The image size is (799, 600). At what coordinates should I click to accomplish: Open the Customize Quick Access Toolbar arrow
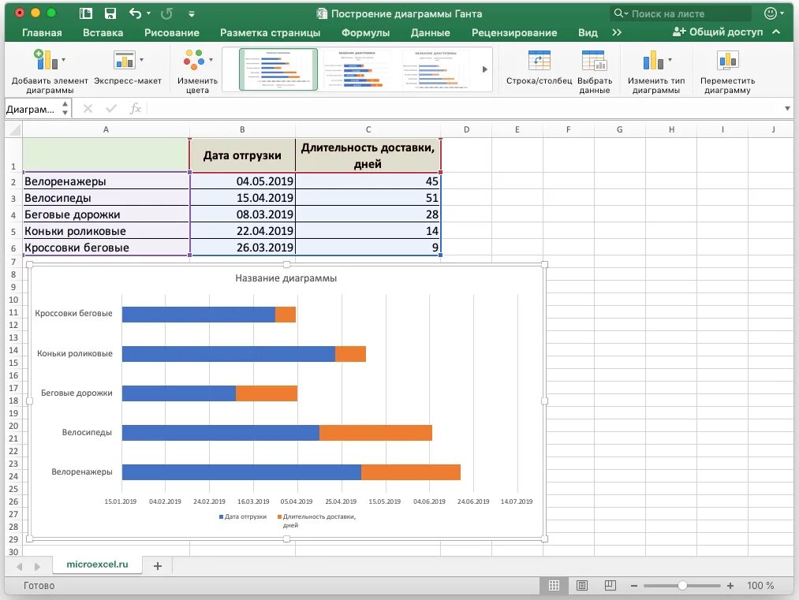[x=192, y=13]
